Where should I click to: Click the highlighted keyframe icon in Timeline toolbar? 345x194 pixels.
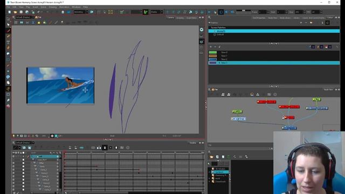(105, 148)
